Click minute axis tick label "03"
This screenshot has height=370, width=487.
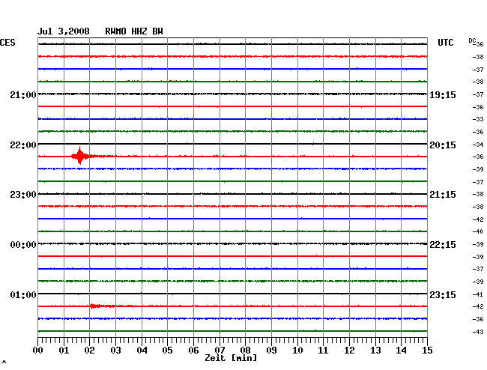[x=115, y=351]
